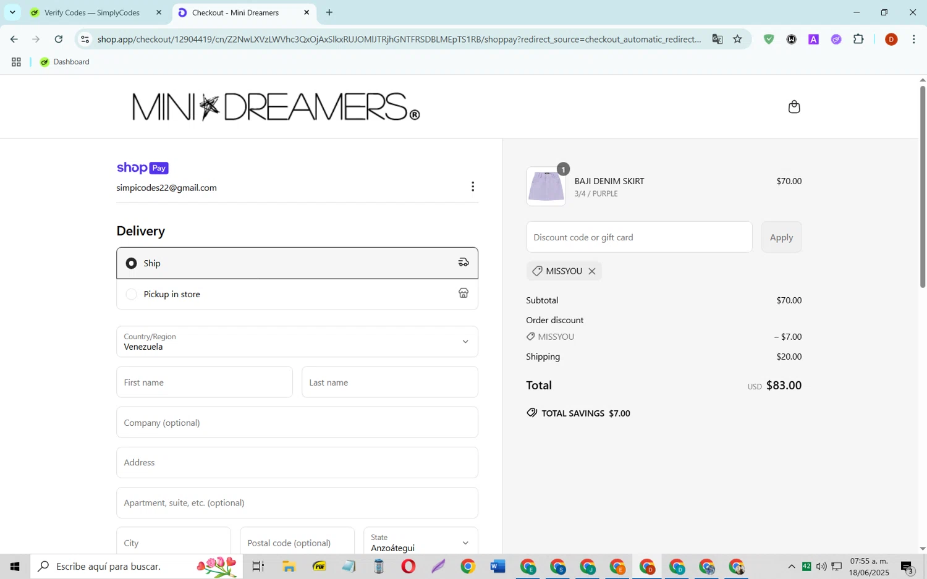Close the Checkout - Mini Dreamers tab
Image resolution: width=927 pixels, height=579 pixels.
(x=307, y=12)
